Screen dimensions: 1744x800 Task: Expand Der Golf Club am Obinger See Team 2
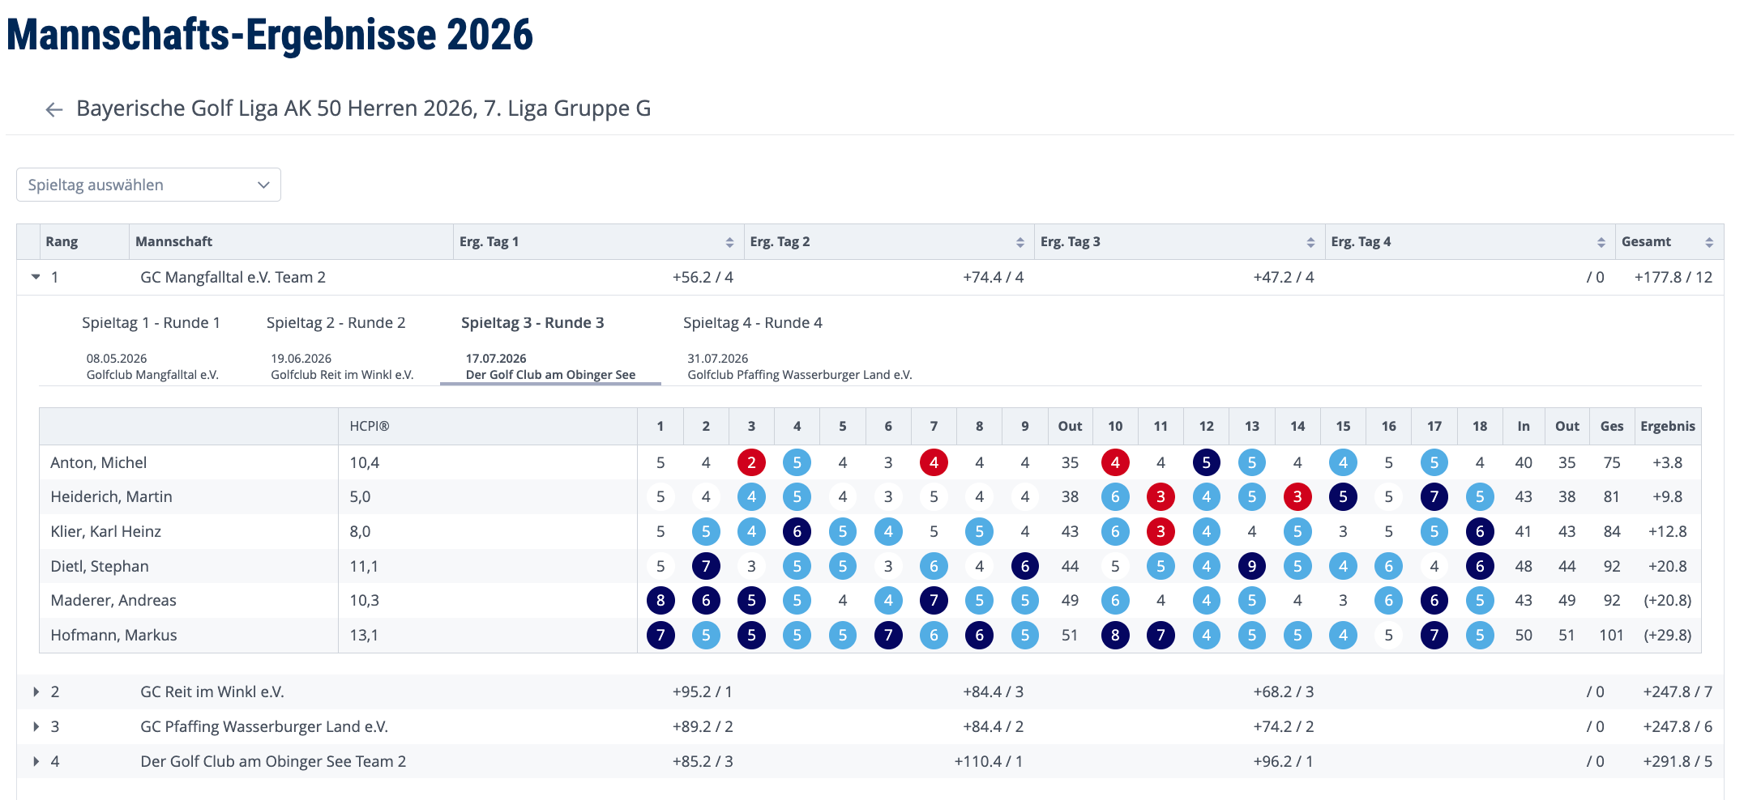36,761
